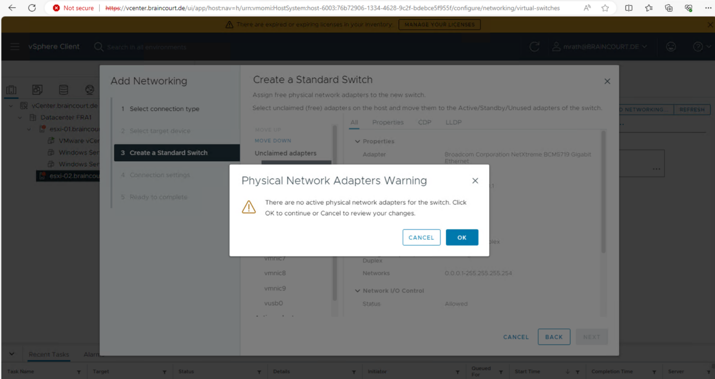Open the Hosts and Clusters inventory icon

pyautogui.click(x=12, y=90)
